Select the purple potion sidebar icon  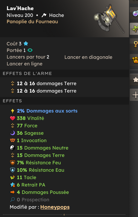(x=135, y=14)
